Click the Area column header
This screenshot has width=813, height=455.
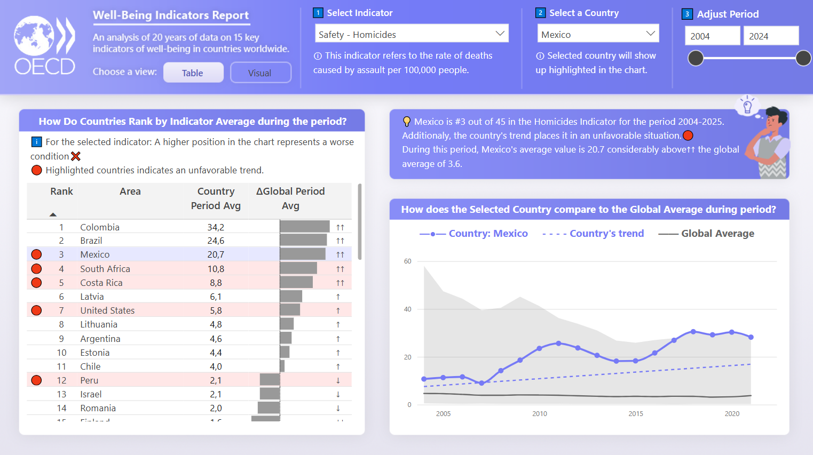click(130, 191)
